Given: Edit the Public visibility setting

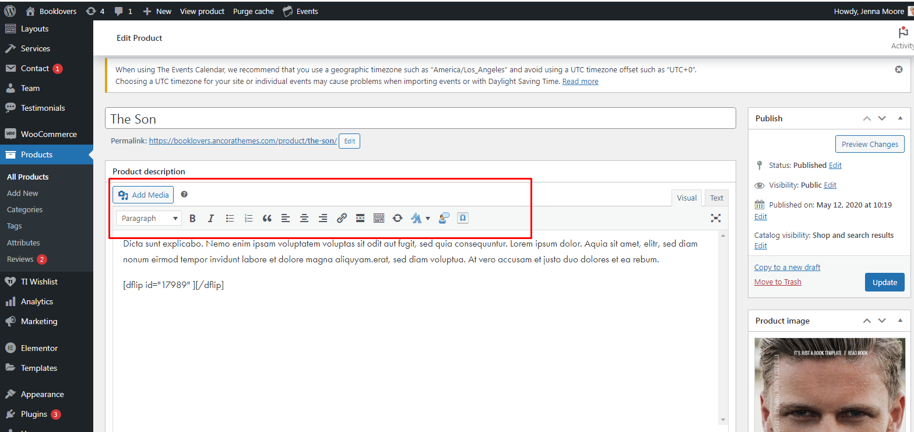Looking at the screenshot, I should 830,185.
